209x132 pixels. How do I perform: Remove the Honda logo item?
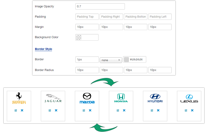(x=124, y=110)
